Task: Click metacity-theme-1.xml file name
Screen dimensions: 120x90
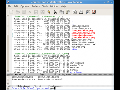Action: click(84, 44)
